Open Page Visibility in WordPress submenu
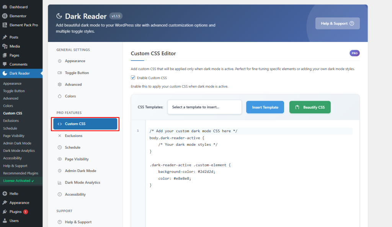 14,136
